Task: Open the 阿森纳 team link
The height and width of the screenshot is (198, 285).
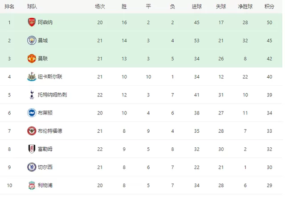Action: (x=45, y=22)
